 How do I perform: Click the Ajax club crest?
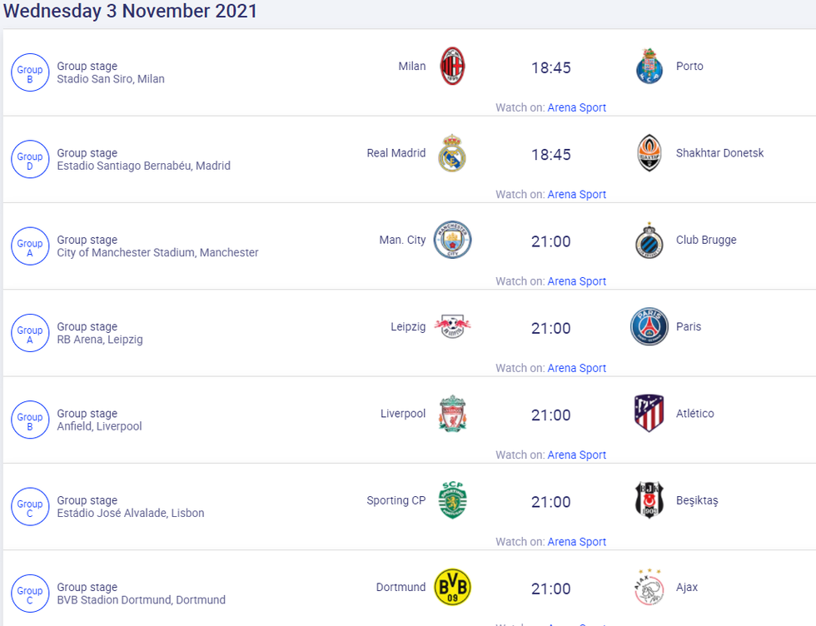click(x=649, y=588)
